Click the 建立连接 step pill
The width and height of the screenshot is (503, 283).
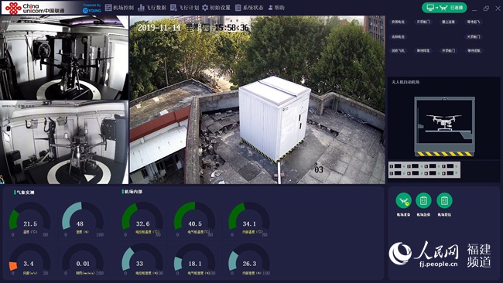(448, 22)
